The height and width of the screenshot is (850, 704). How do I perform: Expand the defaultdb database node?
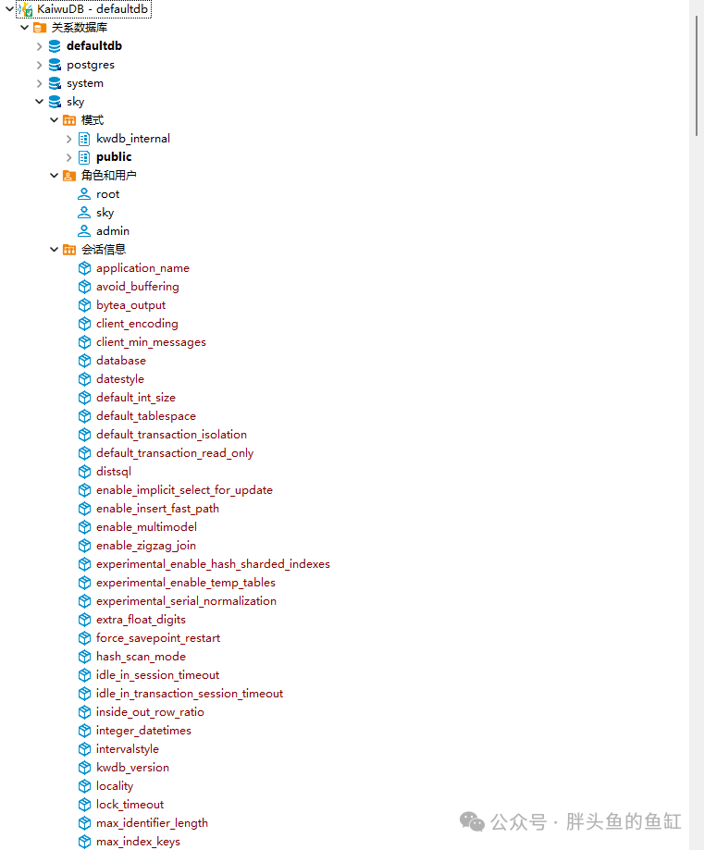[39, 46]
